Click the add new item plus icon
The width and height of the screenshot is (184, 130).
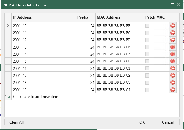pos(8,96)
